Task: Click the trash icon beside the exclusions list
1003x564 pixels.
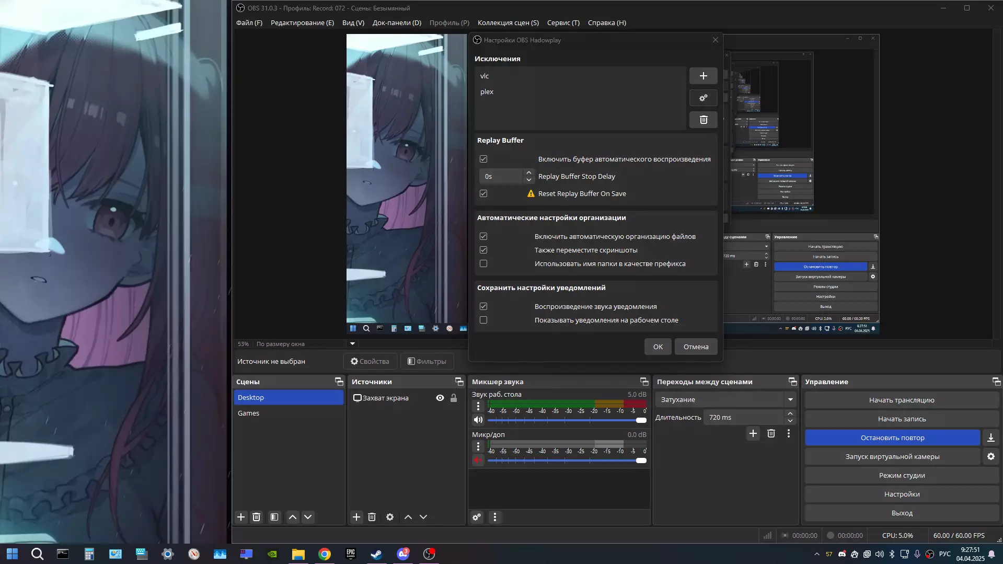Action: pyautogui.click(x=703, y=120)
